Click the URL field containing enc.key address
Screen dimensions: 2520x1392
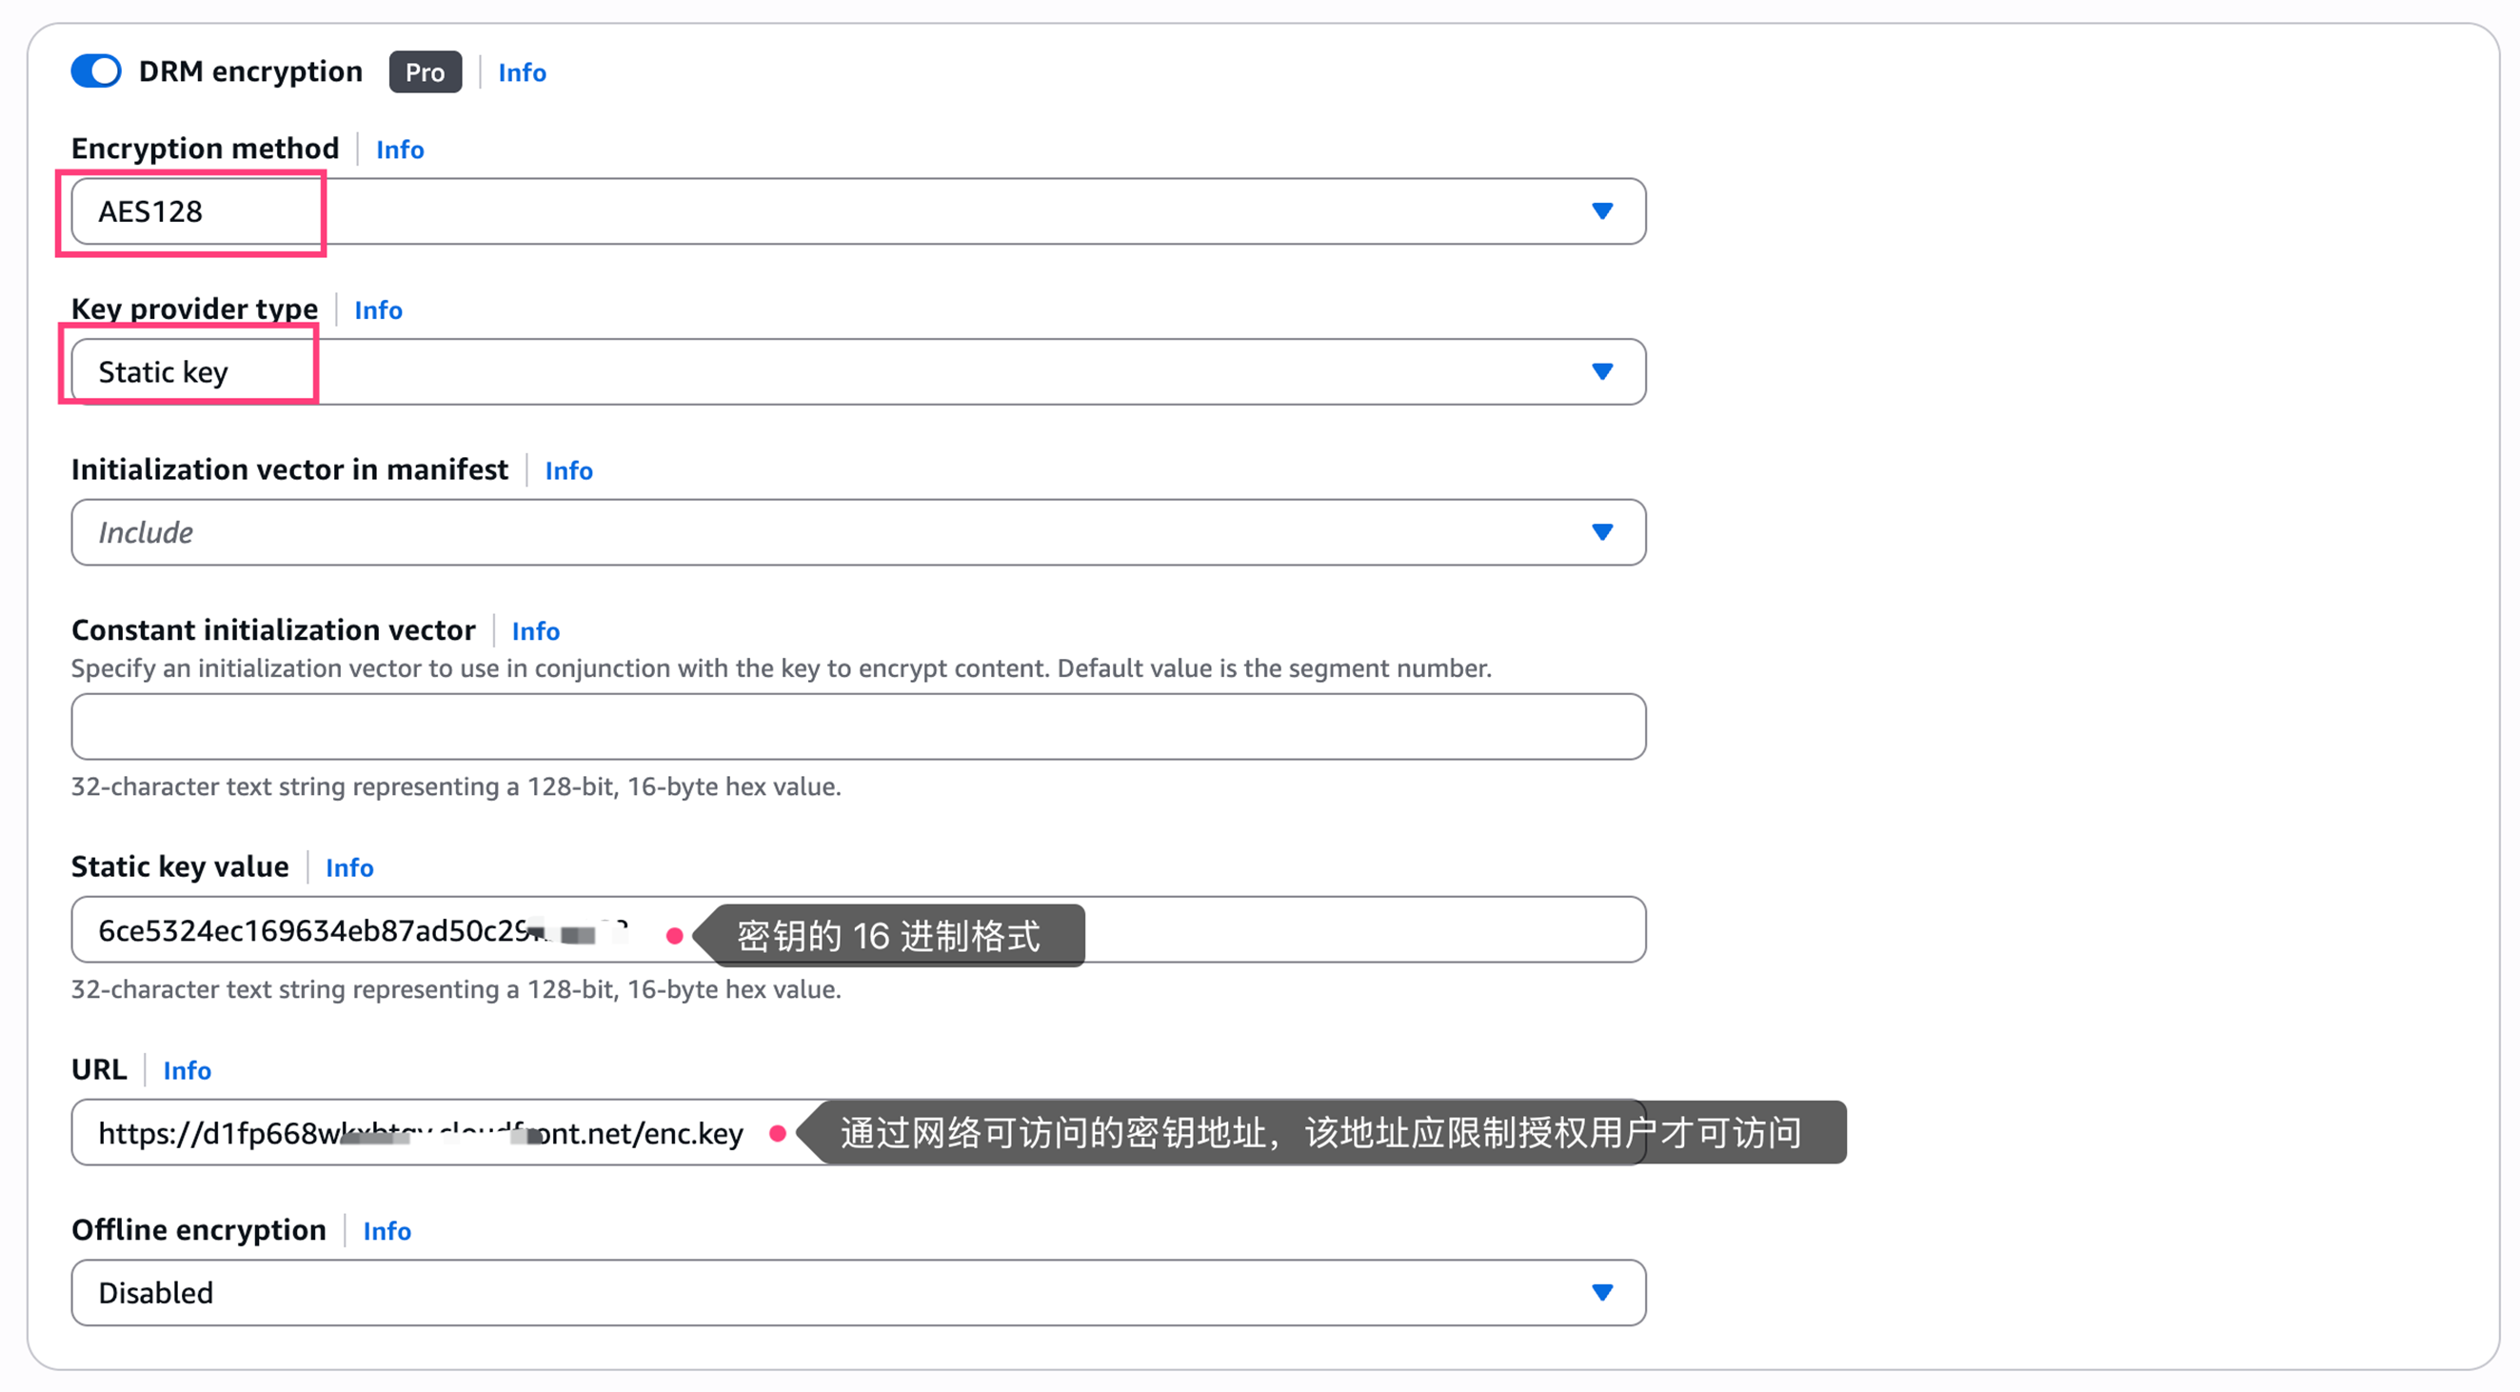pos(421,1133)
